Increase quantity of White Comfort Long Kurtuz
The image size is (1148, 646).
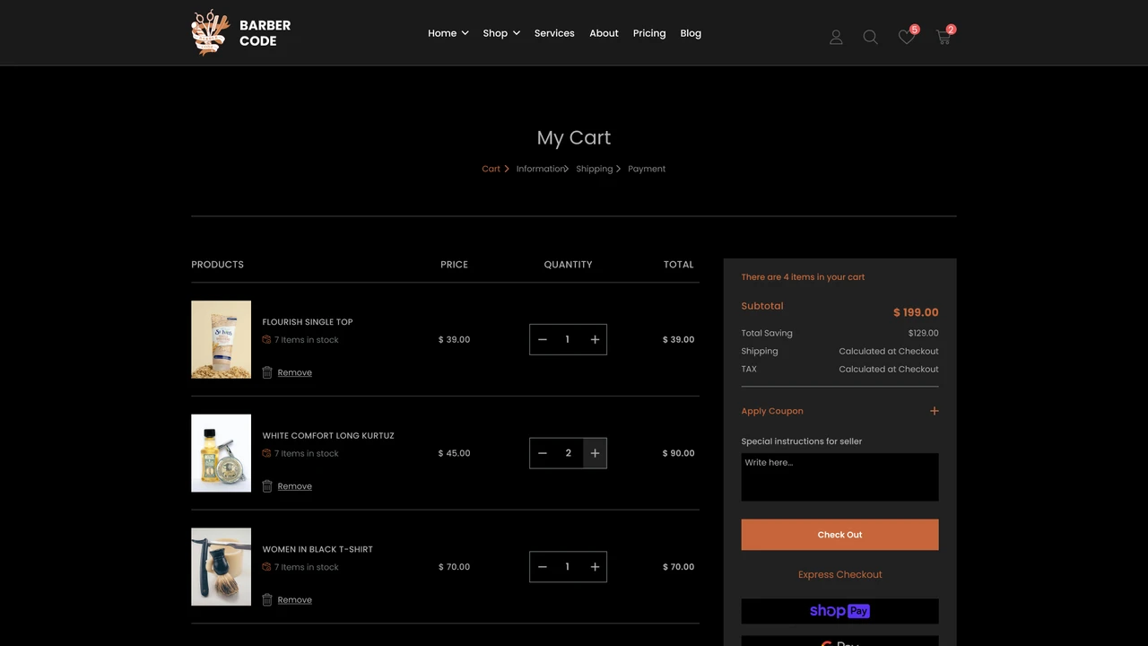pyautogui.click(x=595, y=453)
